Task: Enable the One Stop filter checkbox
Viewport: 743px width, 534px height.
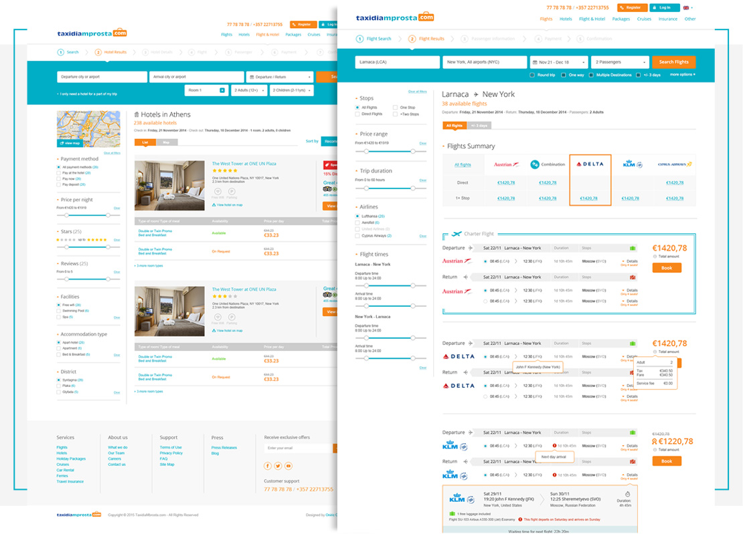Action: 395,108
